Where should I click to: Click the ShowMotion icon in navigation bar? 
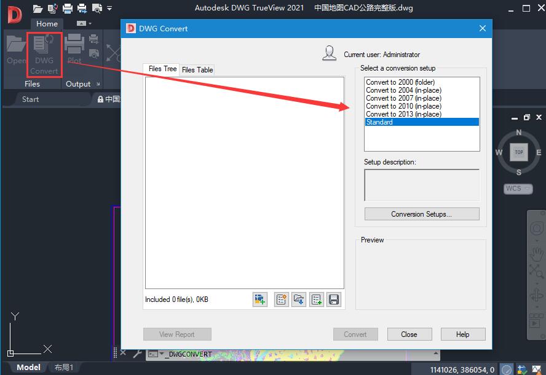(x=537, y=321)
